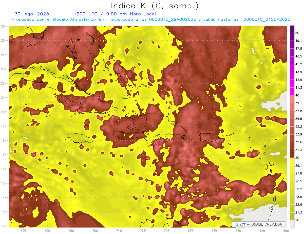The width and height of the screenshot is (304, 234).
Task: Click the '21.3' color scale value
Action: (x=298, y=212)
